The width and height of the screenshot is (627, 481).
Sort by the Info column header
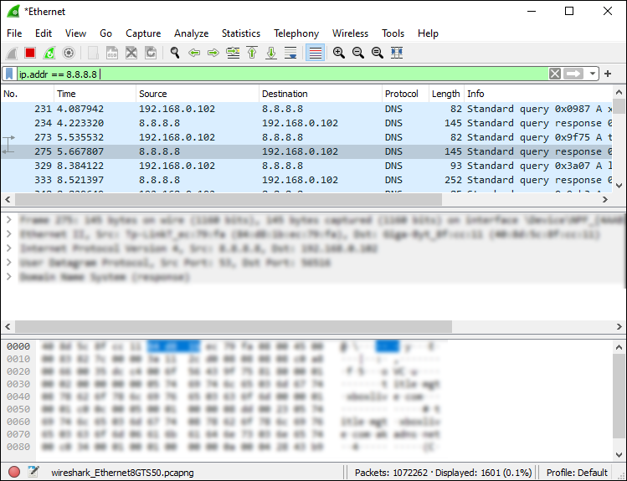[x=537, y=94]
